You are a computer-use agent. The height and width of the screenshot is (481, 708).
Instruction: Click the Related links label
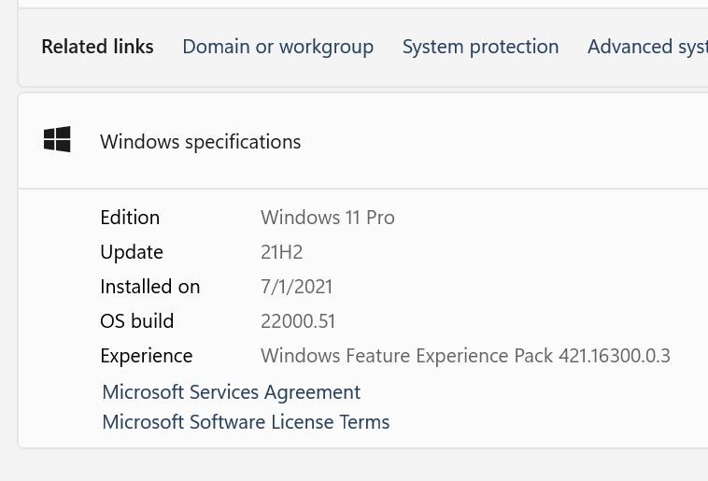point(97,47)
